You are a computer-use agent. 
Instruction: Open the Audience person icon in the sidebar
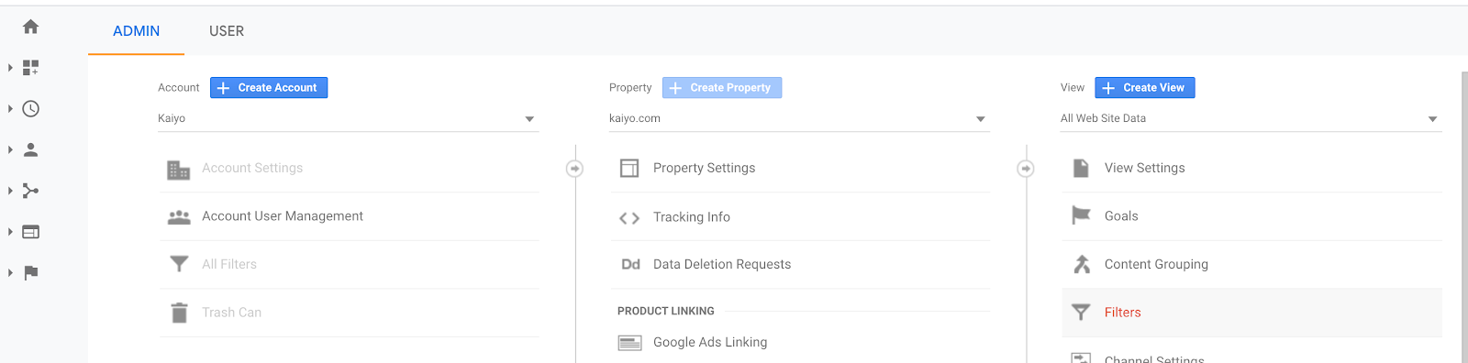pyautogui.click(x=30, y=149)
